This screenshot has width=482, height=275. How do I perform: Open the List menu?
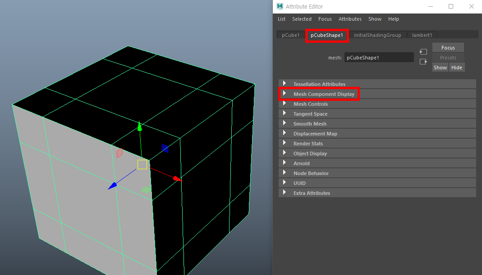281,19
